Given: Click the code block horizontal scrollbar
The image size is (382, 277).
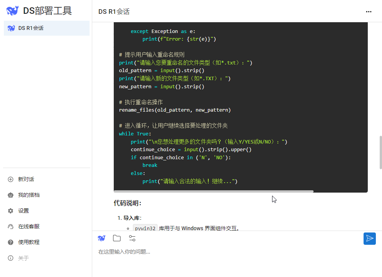Looking at the screenshot, I should [213, 191].
